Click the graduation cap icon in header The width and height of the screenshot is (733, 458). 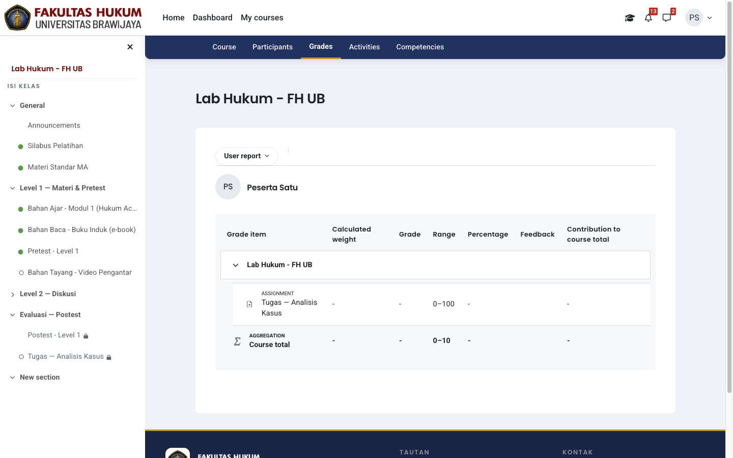tap(630, 18)
